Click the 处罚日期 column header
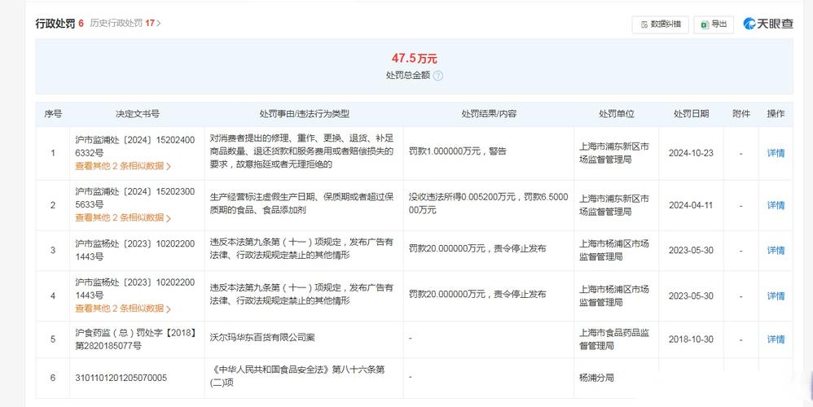The height and width of the screenshot is (407, 813). coord(691,114)
